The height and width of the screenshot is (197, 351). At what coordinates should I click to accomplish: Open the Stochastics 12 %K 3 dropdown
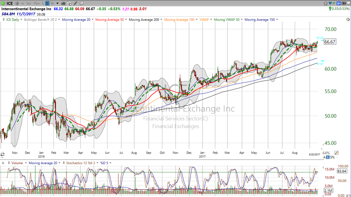[97, 163]
